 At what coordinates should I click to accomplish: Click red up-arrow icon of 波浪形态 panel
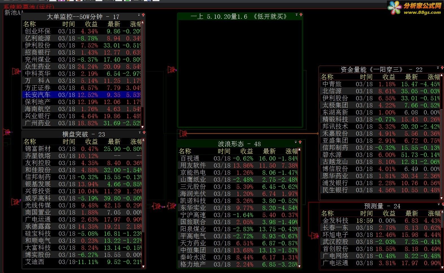300,142
